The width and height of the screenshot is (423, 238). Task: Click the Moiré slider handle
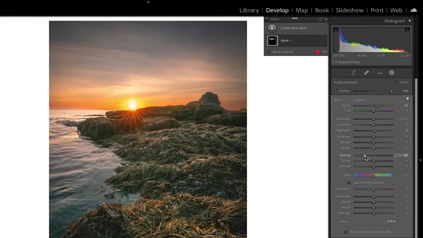[373, 208]
